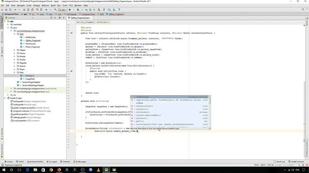309x173 pixels.
Task: Click the project panel settings gear icon
Action: tap(60, 18)
